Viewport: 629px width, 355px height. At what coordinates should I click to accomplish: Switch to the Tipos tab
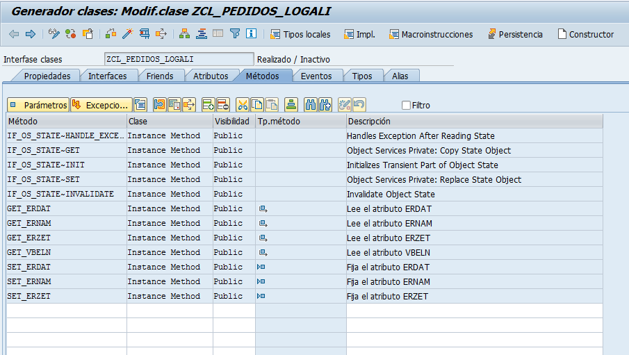click(362, 76)
